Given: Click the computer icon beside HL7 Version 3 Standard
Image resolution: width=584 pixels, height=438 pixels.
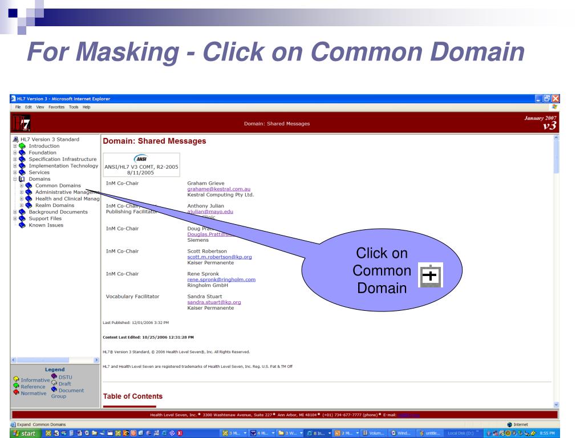Looking at the screenshot, I should 15,139.
